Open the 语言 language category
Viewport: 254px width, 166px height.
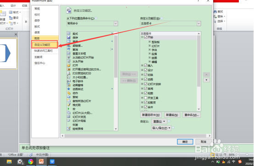click(x=37, y=32)
